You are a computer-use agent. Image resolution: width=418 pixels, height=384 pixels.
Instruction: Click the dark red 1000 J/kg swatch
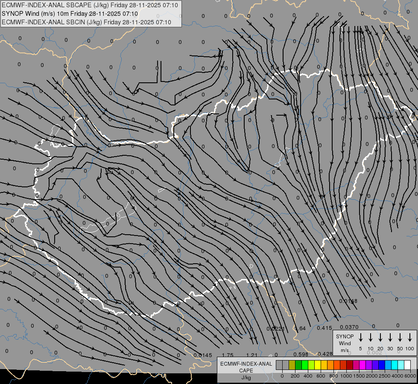point(350,365)
